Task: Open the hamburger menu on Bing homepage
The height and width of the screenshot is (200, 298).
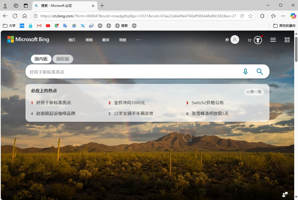Action: [273, 40]
